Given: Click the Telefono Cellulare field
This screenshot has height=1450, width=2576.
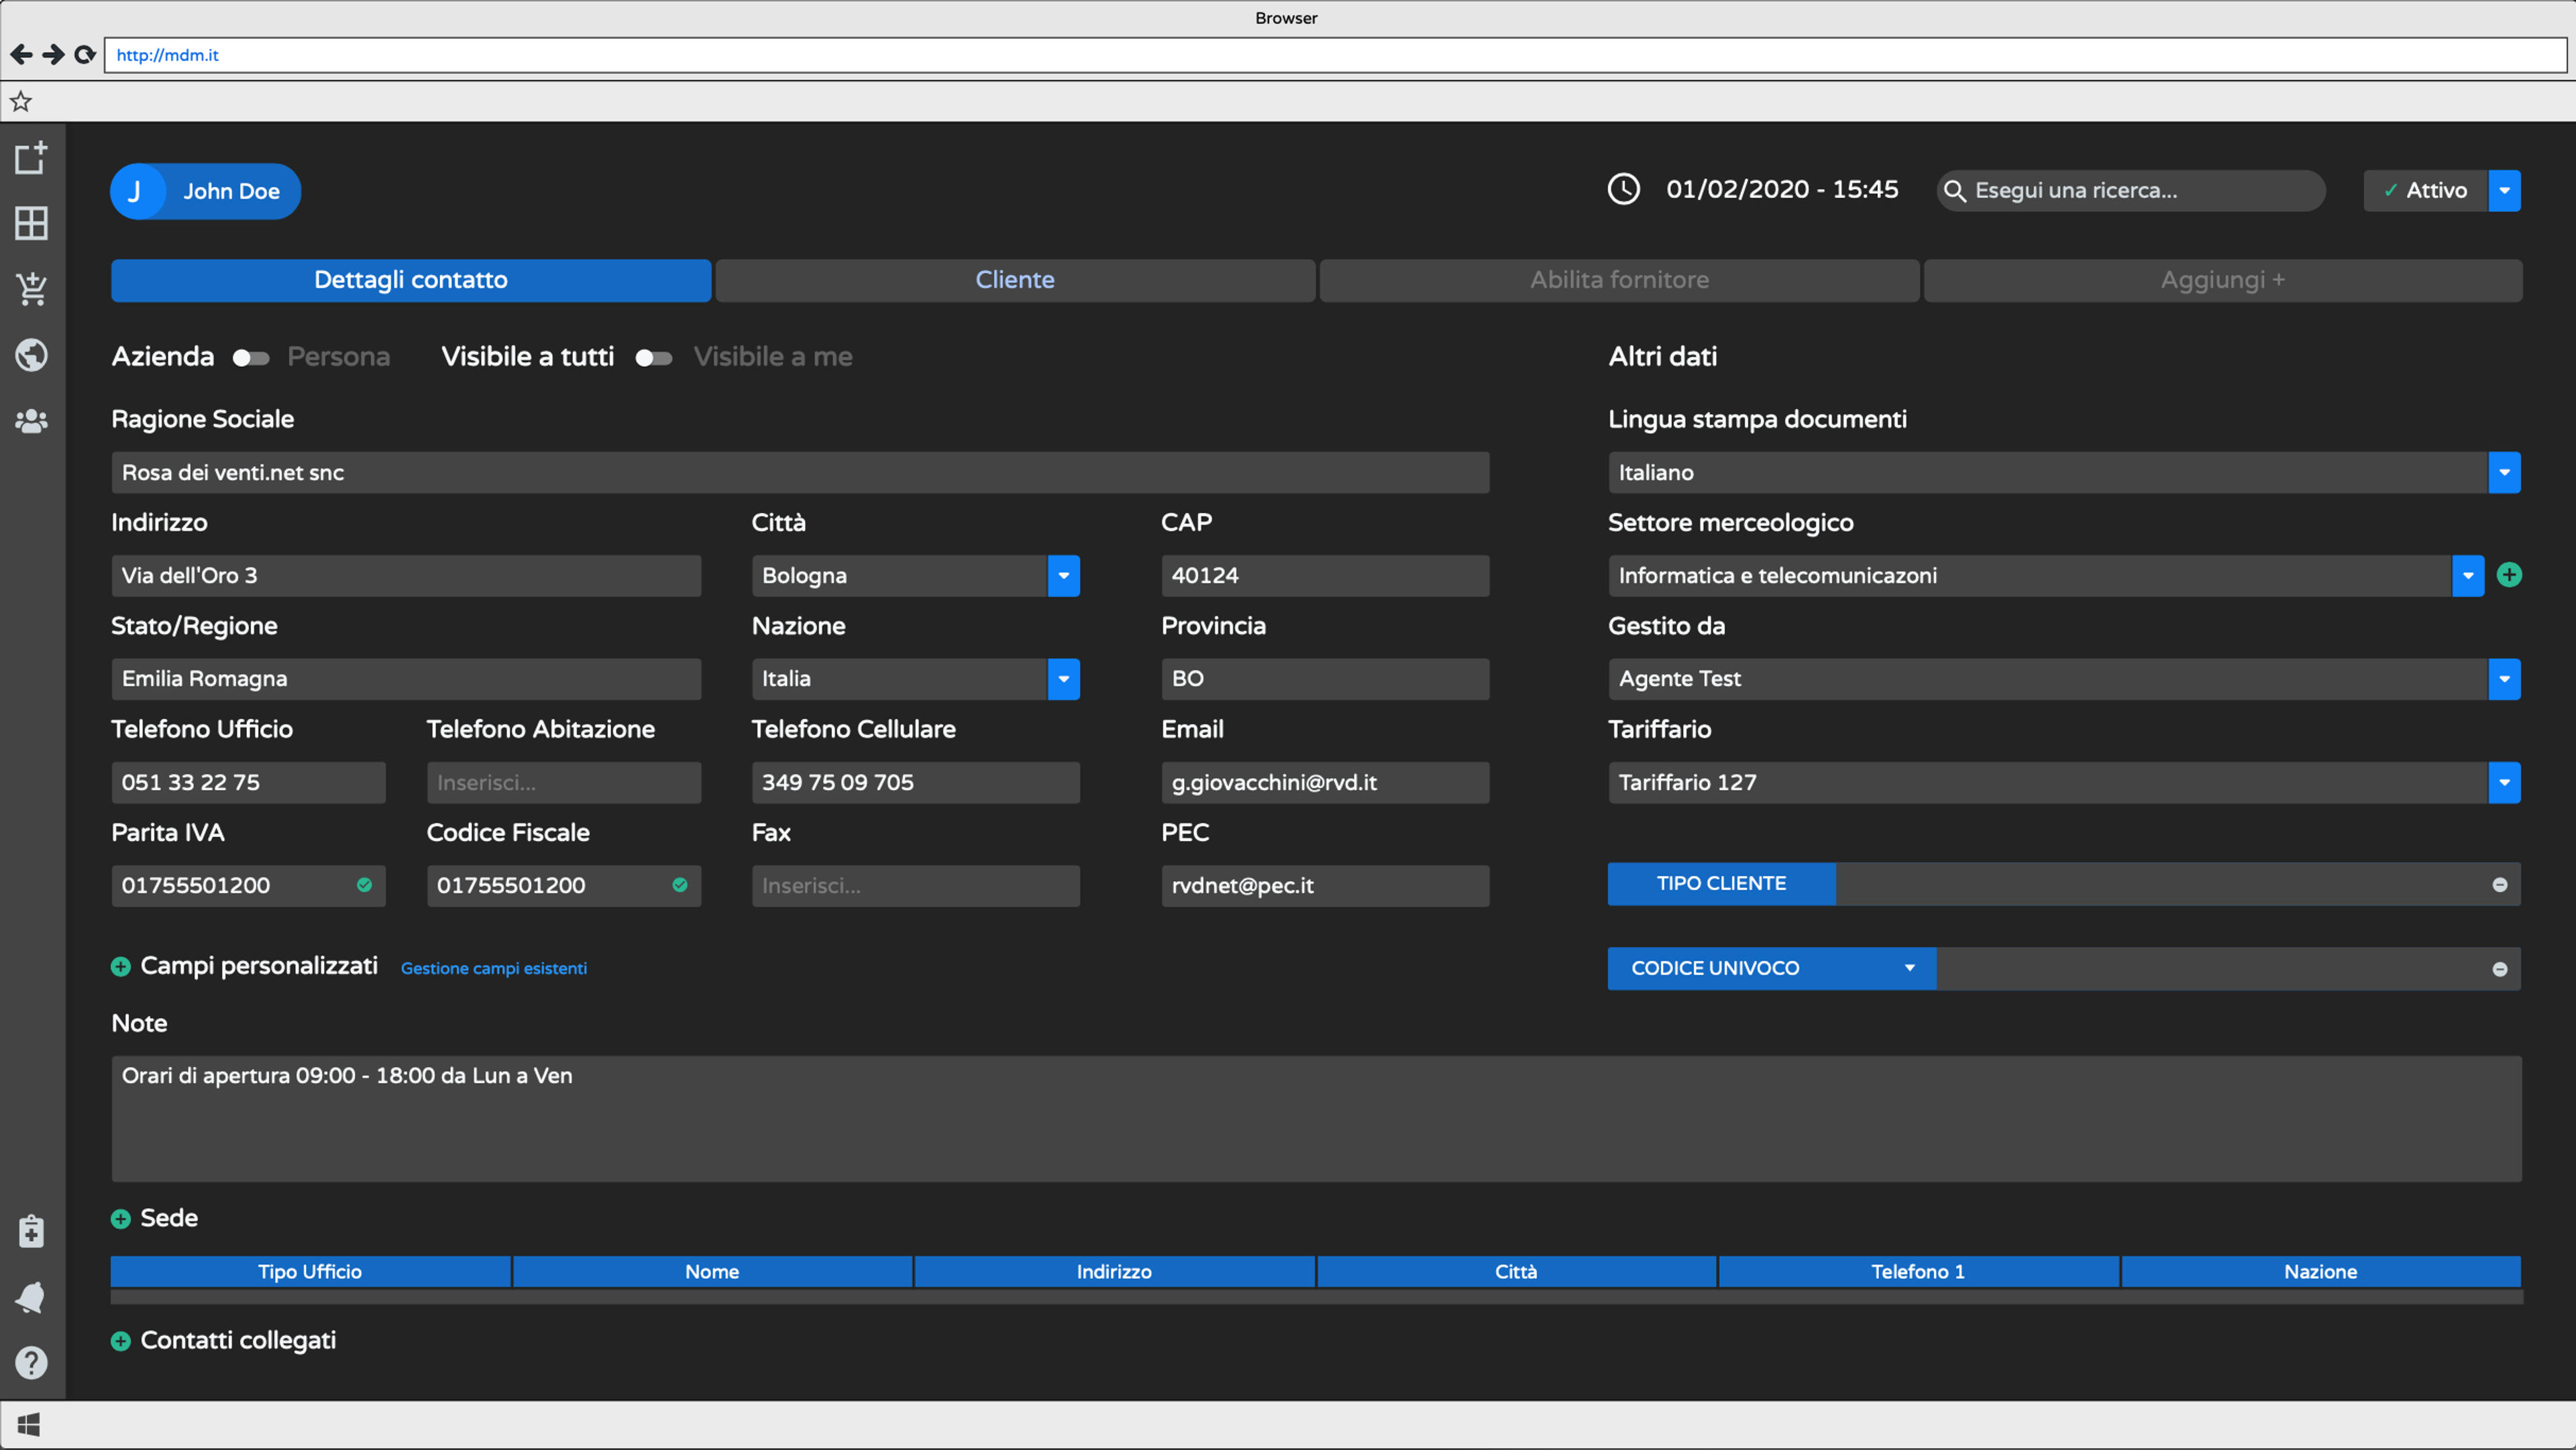Looking at the screenshot, I should 915,783.
